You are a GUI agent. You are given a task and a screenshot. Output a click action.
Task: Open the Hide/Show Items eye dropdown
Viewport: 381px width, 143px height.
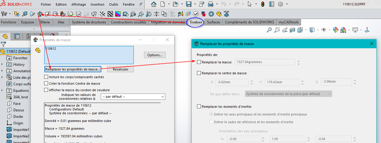pyautogui.click(x=330, y=30)
